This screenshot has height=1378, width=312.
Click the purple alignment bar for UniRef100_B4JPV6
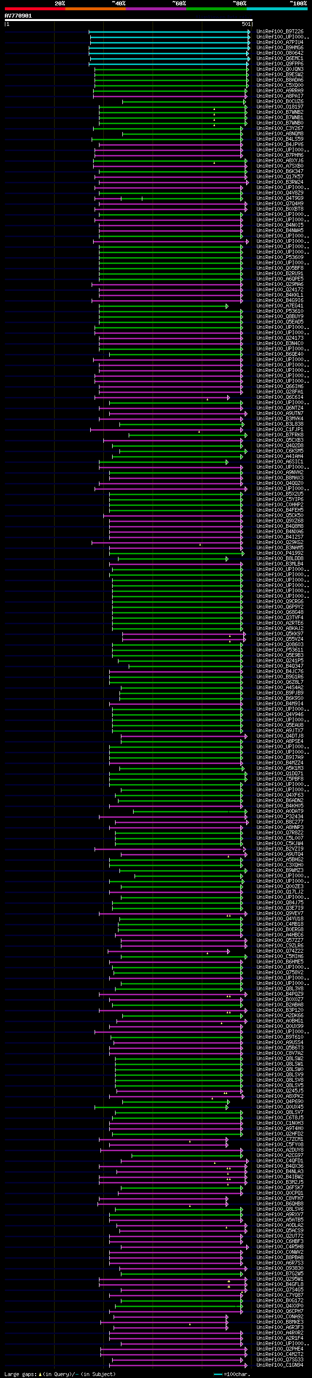[170, 144]
